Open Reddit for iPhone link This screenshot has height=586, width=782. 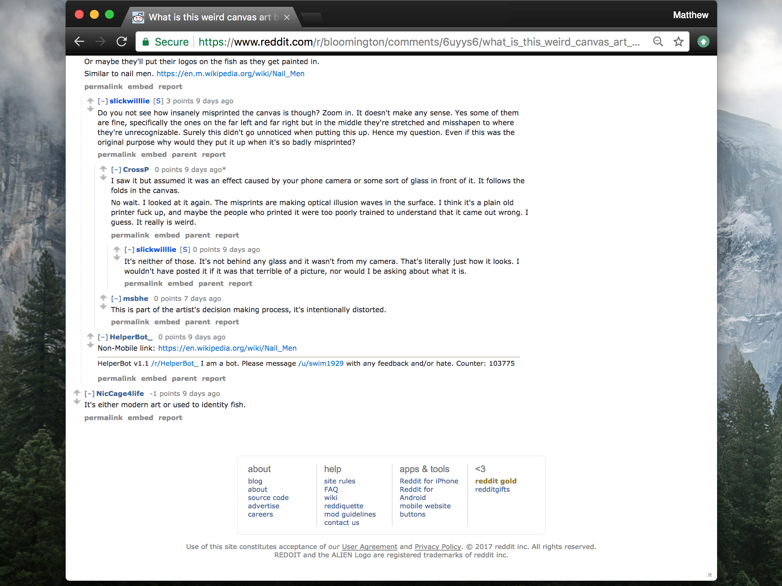point(429,481)
